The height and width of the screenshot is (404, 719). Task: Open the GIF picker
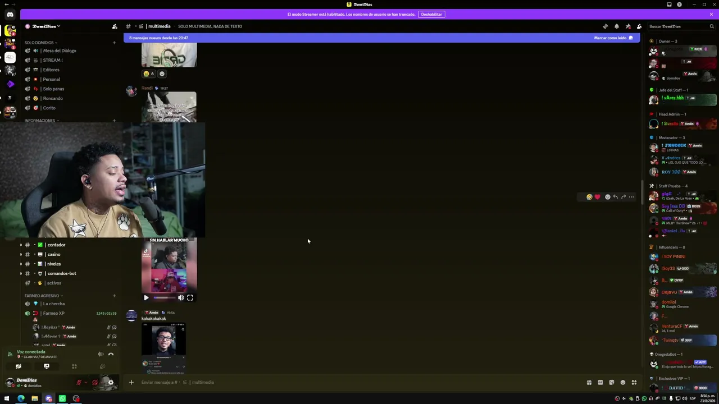[600, 383]
